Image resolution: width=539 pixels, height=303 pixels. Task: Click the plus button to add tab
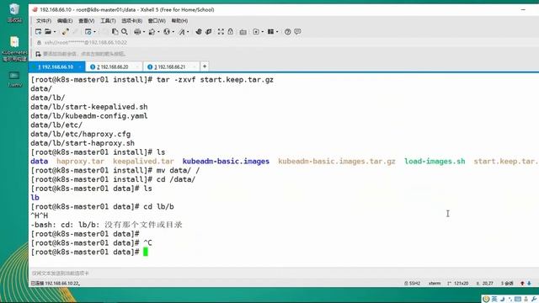pyautogui.click(x=205, y=66)
